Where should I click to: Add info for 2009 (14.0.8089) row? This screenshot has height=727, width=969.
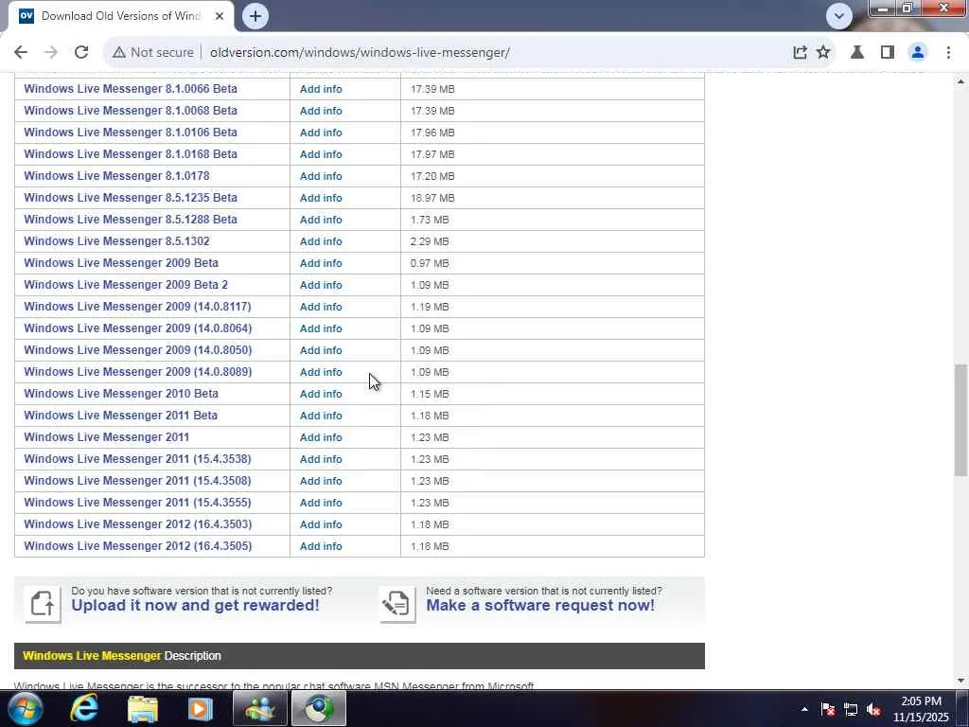(321, 371)
